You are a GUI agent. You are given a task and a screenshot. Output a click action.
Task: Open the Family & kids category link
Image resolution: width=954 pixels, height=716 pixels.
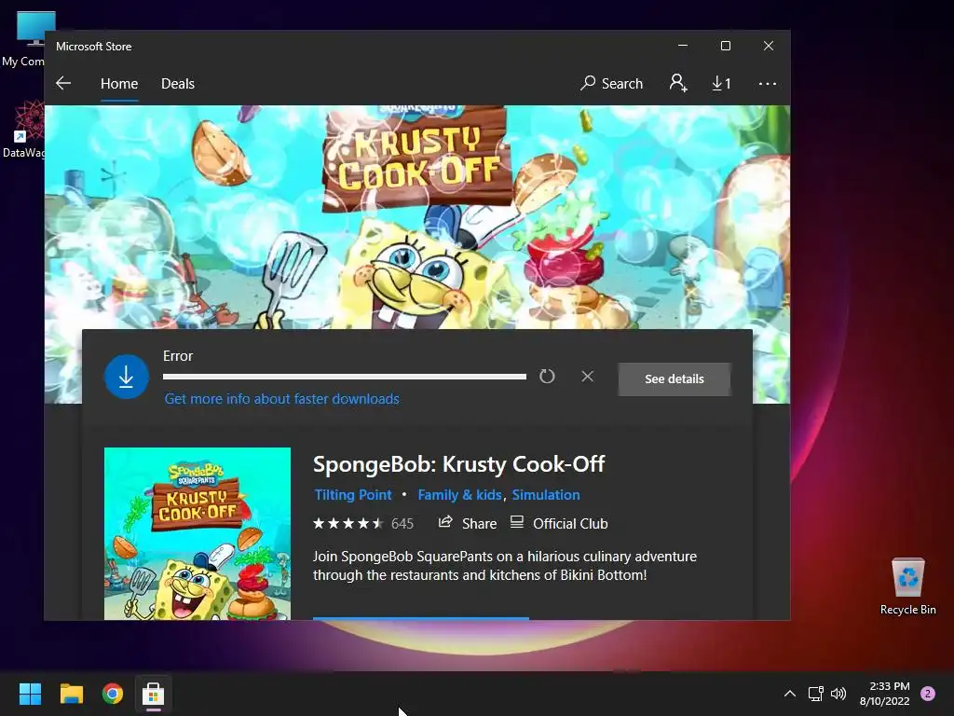coord(460,495)
